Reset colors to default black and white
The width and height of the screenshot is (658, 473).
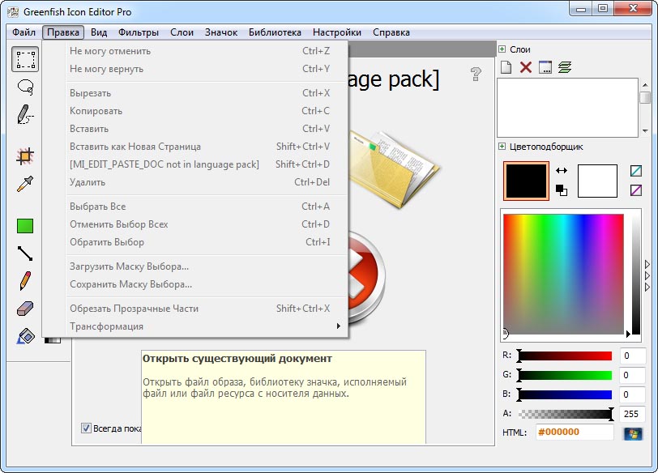[x=561, y=190]
